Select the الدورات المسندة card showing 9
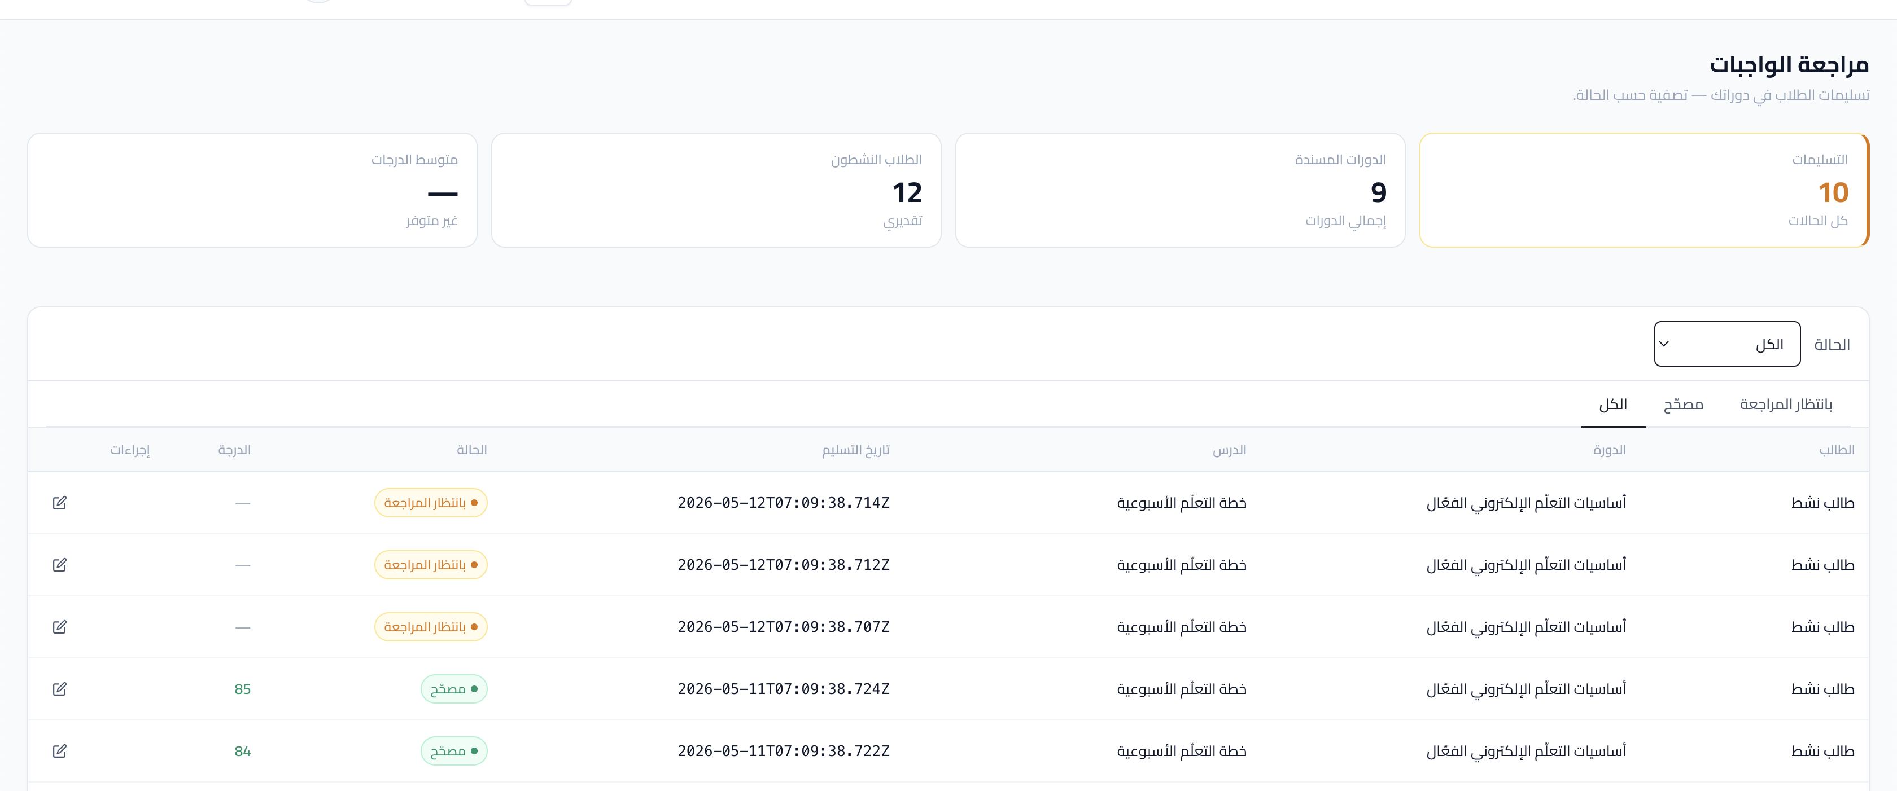 pos(1180,190)
